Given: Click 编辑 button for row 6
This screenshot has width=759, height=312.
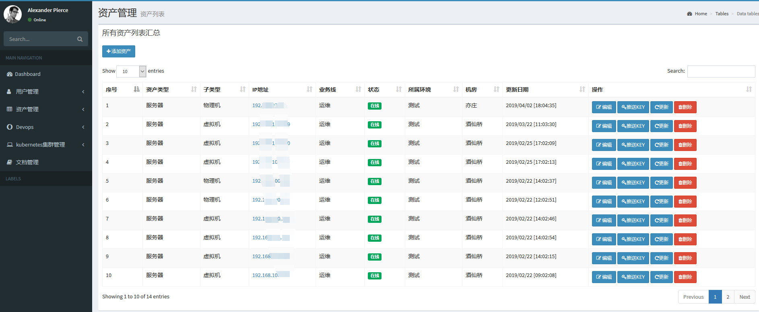Looking at the screenshot, I should coord(604,202).
